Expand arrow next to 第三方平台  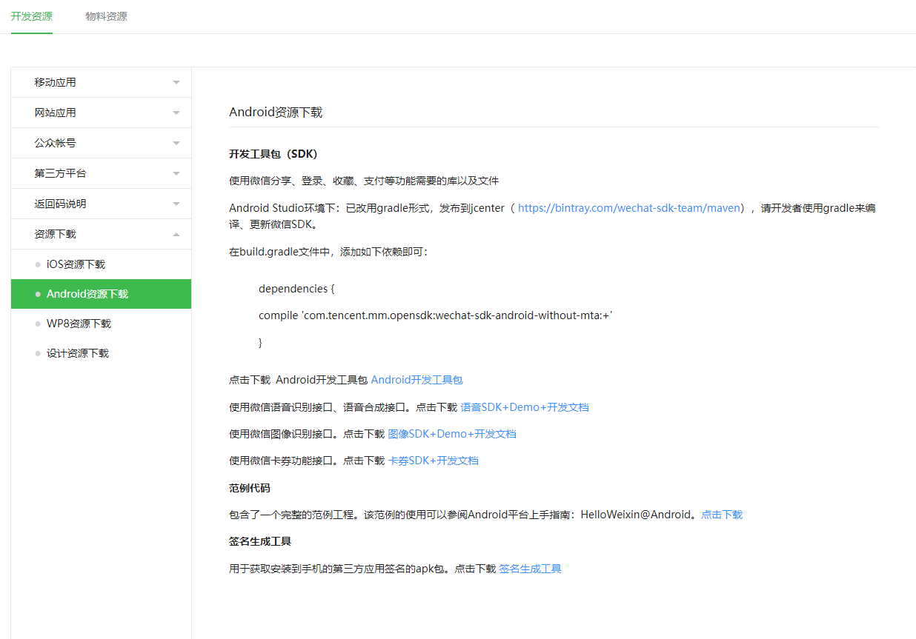pos(176,173)
